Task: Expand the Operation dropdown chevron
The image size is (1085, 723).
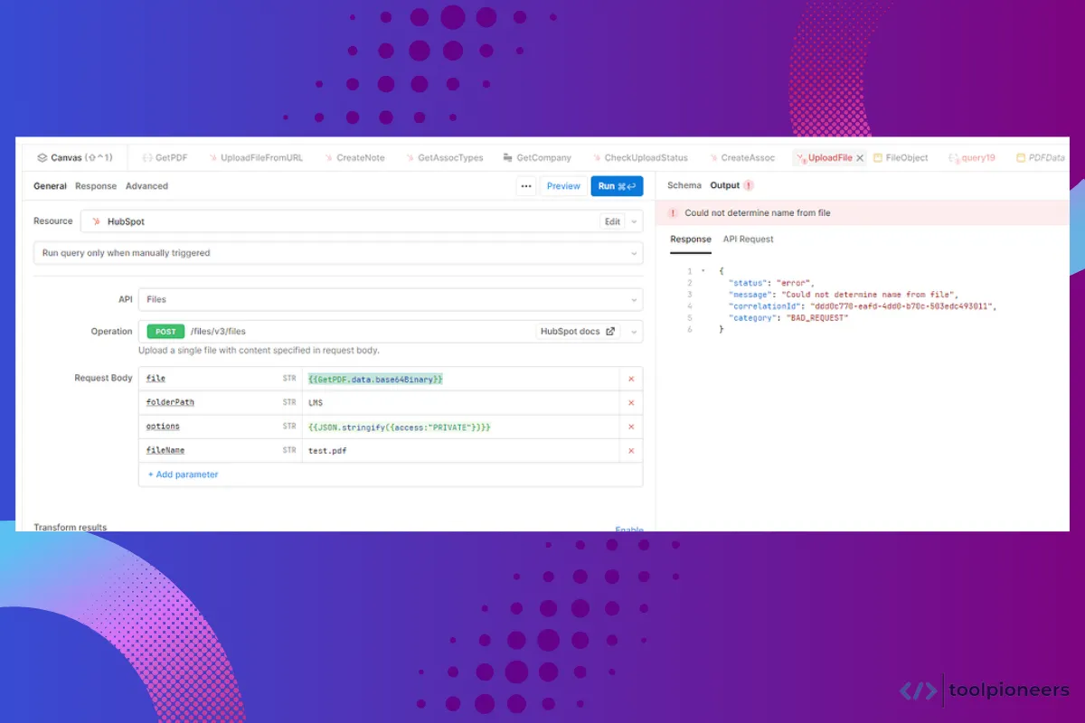Action: 635,332
